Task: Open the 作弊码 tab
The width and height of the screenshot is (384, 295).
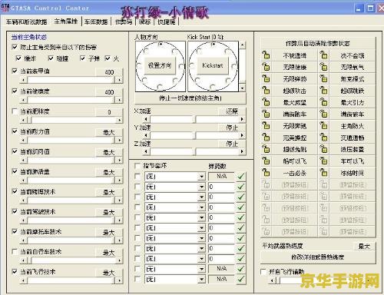Action: (124, 22)
